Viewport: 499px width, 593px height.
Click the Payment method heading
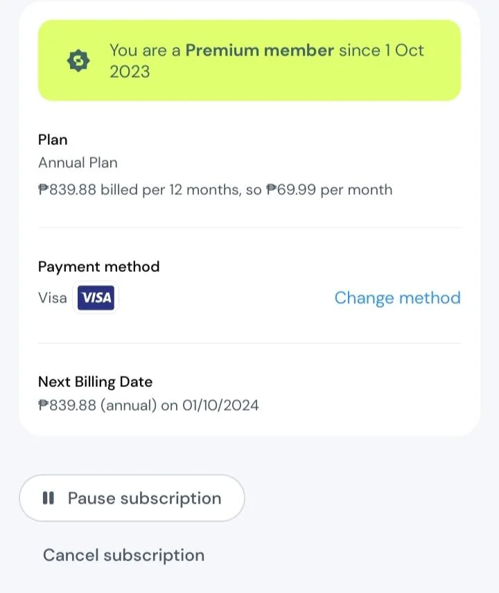[x=98, y=267]
